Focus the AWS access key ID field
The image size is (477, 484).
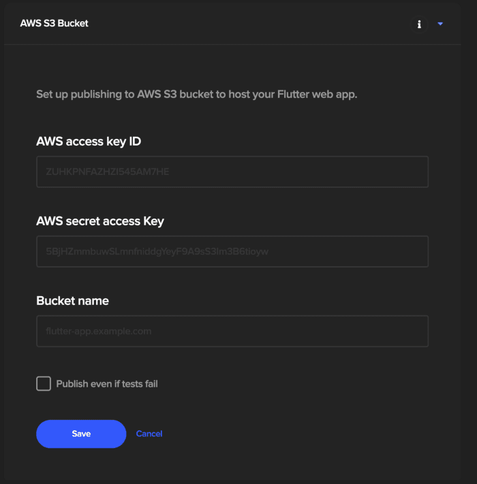point(232,172)
